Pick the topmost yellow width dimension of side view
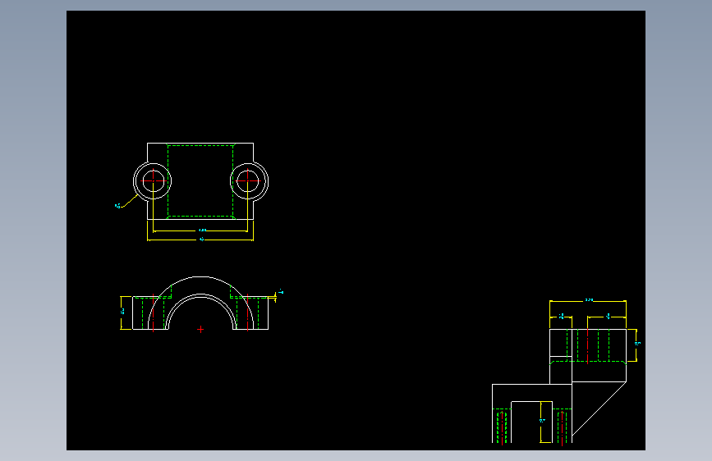 point(587,300)
